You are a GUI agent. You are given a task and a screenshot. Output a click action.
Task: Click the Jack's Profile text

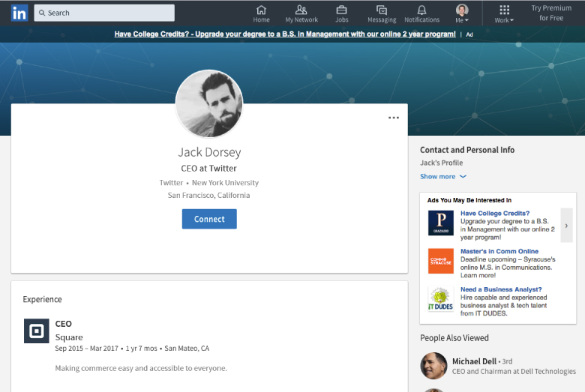click(441, 163)
